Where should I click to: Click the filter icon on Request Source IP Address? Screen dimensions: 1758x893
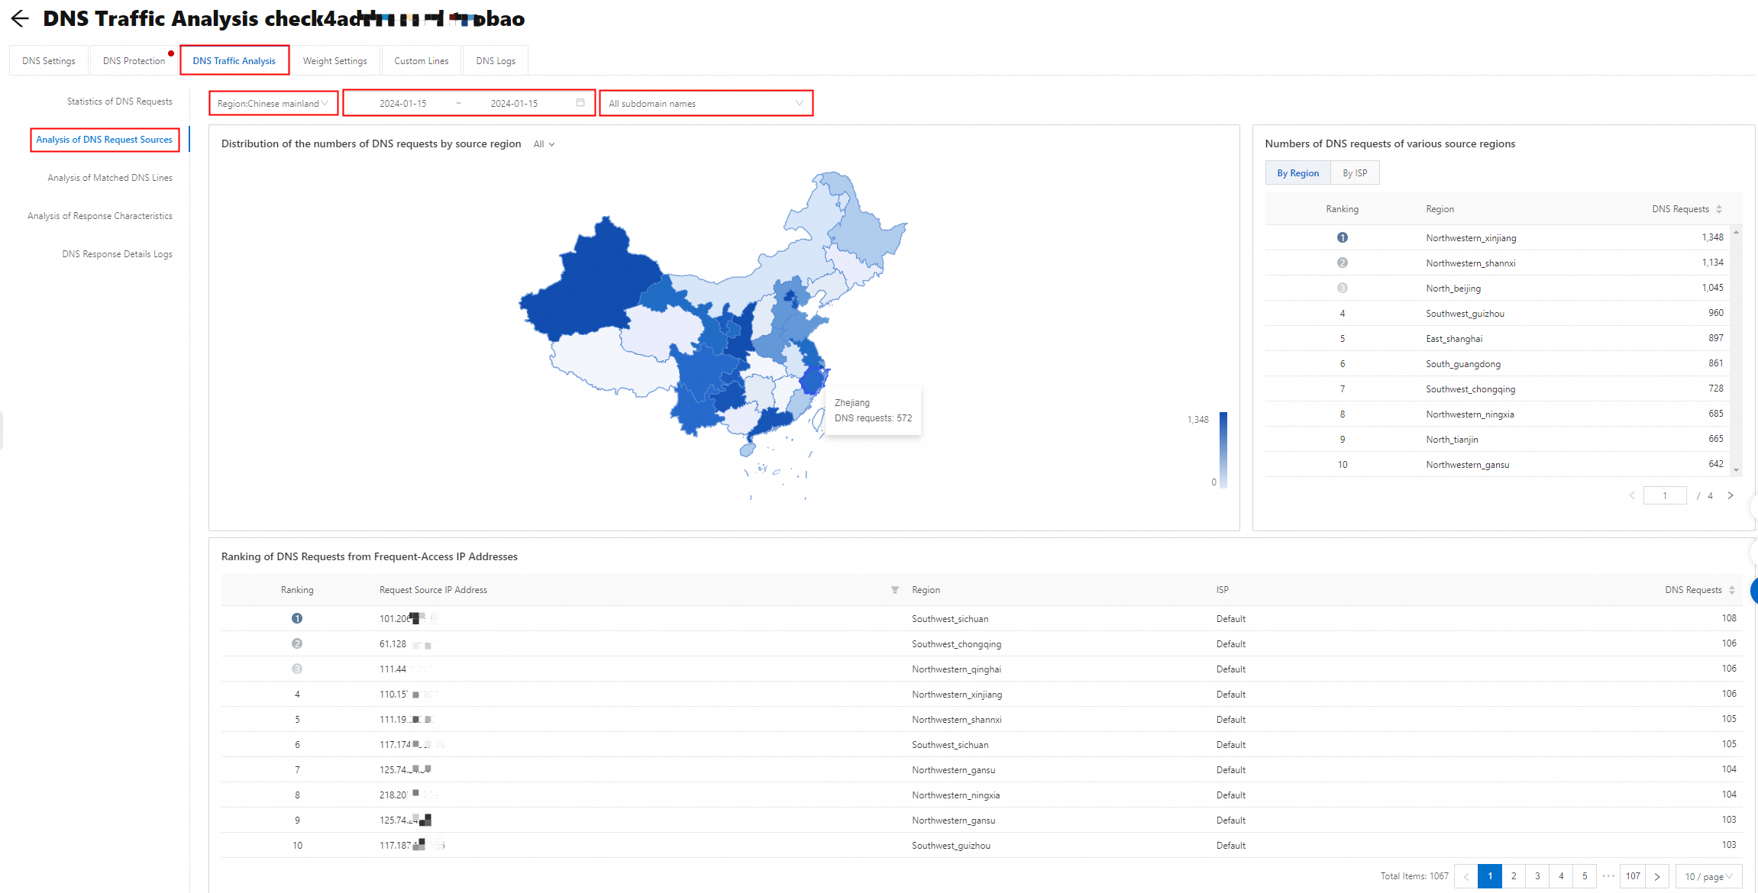[894, 590]
